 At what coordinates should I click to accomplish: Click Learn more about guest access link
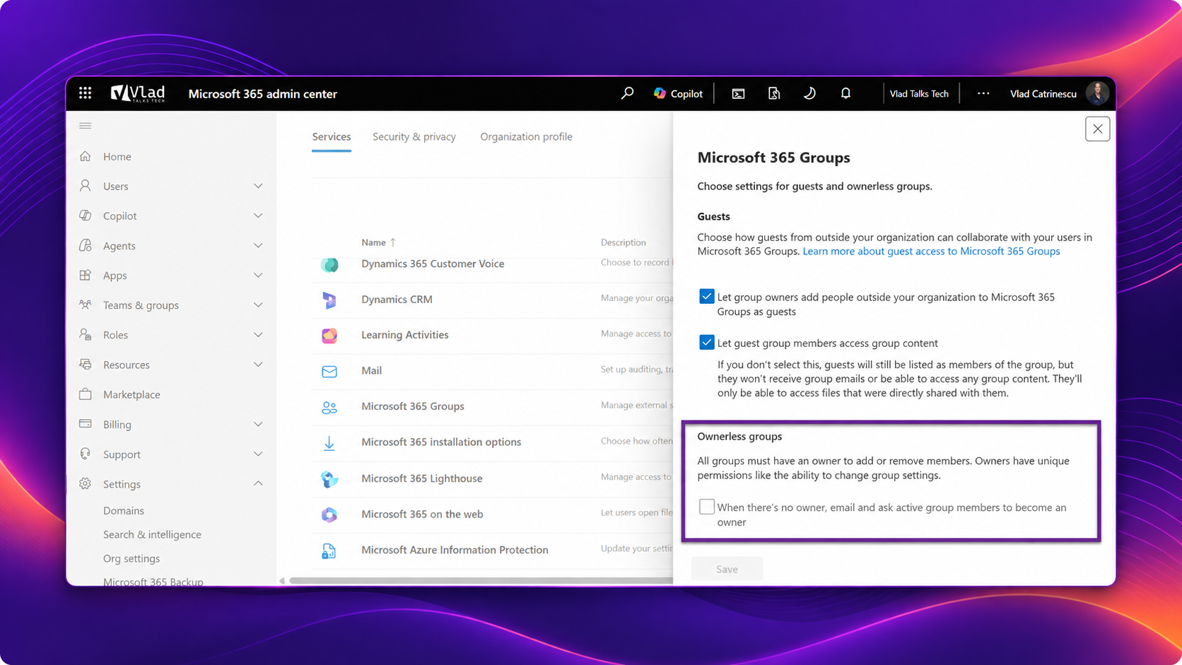coord(931,251)
